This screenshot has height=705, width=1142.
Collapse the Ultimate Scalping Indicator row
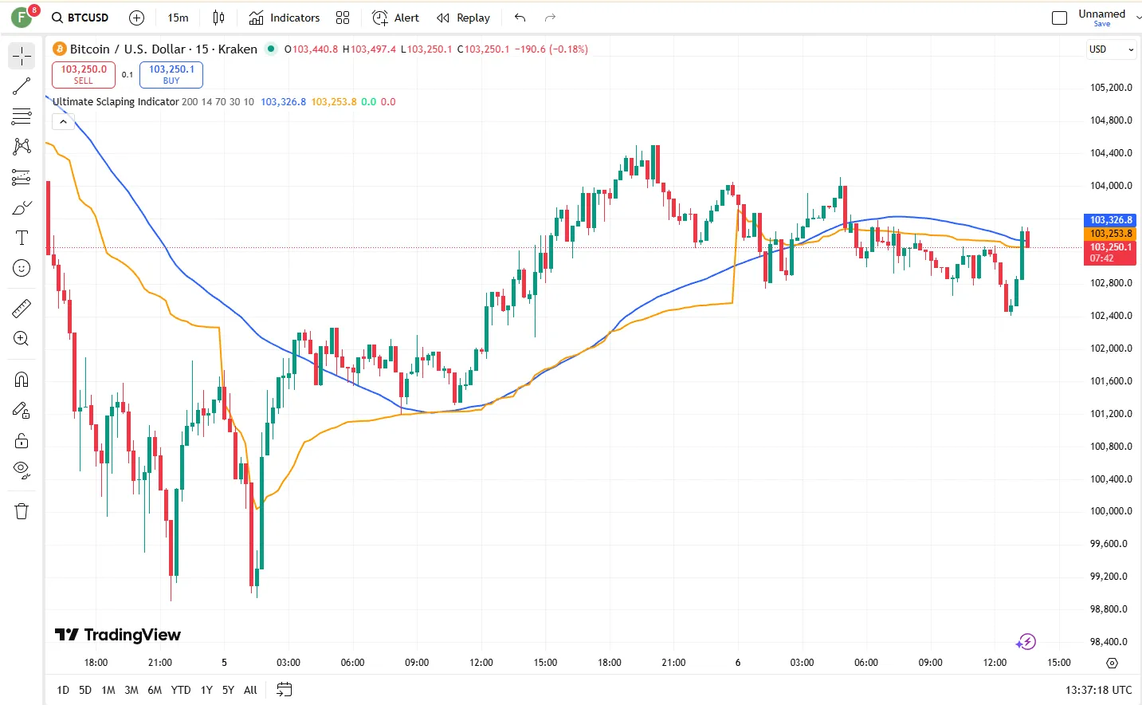pyautogui.click(x=63, y=121)
